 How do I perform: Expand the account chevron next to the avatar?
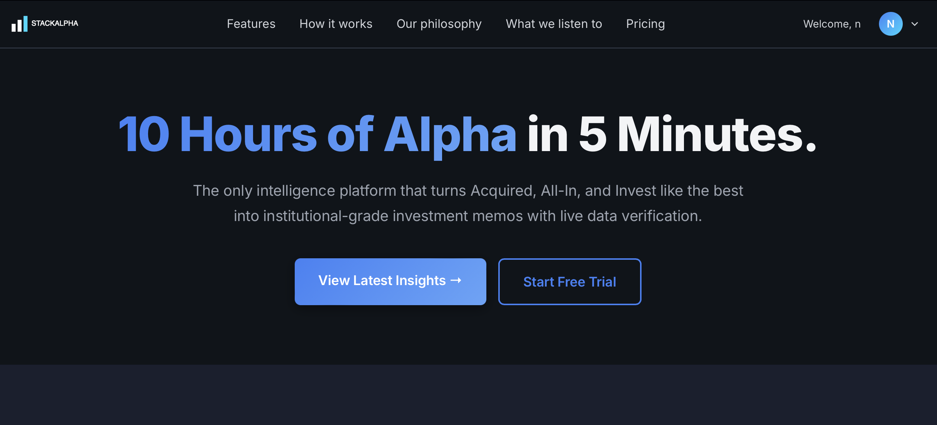915,25
